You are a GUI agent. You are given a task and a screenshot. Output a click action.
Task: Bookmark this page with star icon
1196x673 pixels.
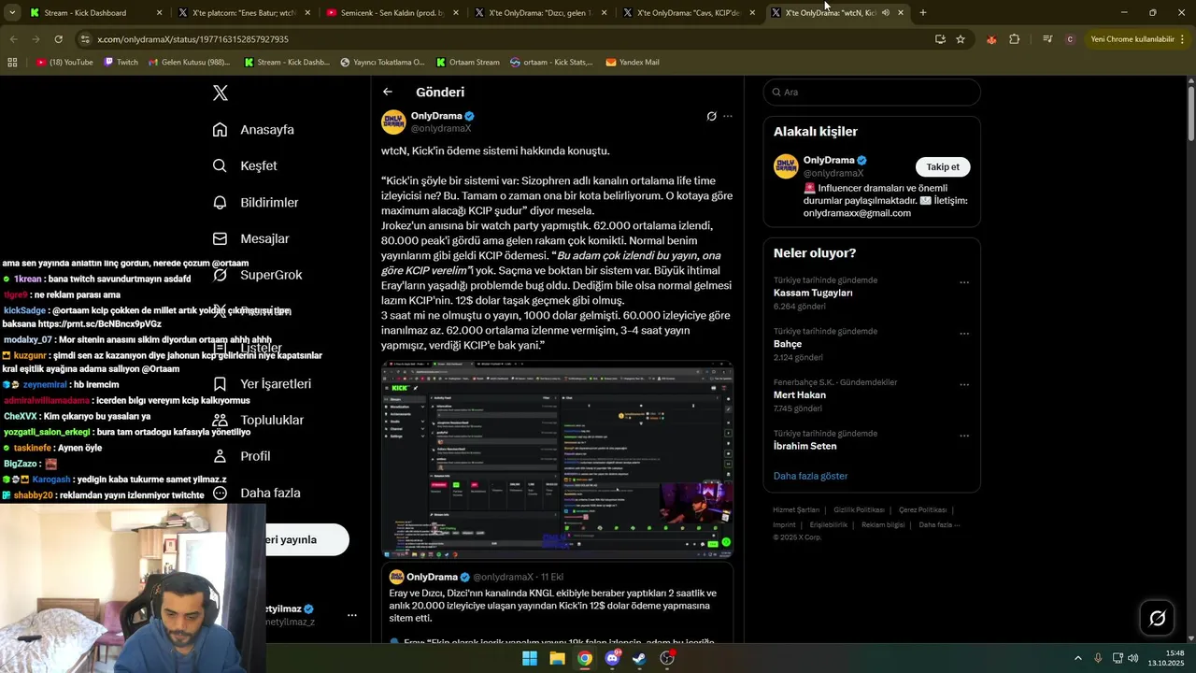[960, 39]
